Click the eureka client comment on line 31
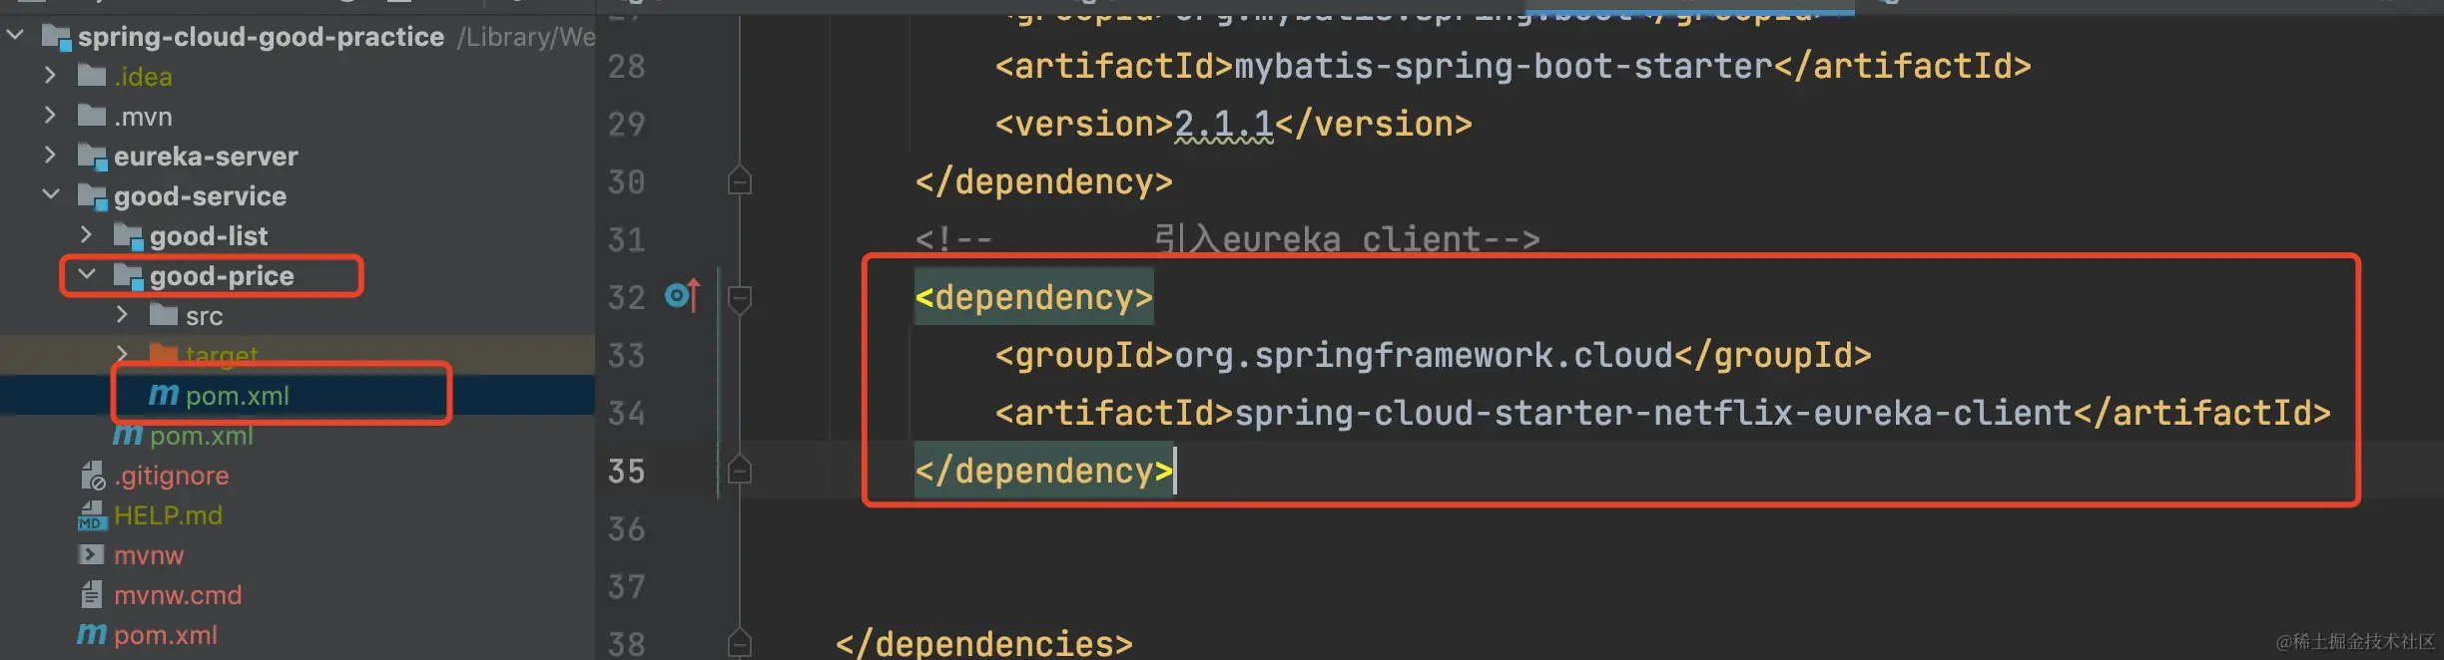Viewport: 2444px width, 660px height. pos(1227,239)
